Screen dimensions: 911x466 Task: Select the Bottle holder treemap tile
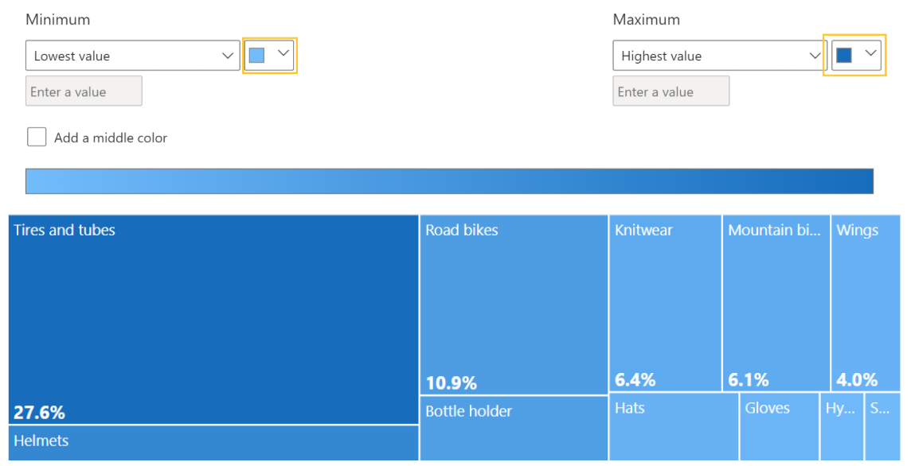(x=514, y=429)
